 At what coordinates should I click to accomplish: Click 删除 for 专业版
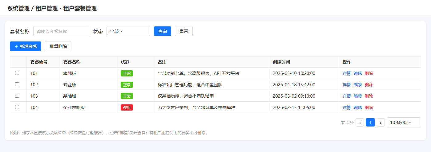(369, 85)
